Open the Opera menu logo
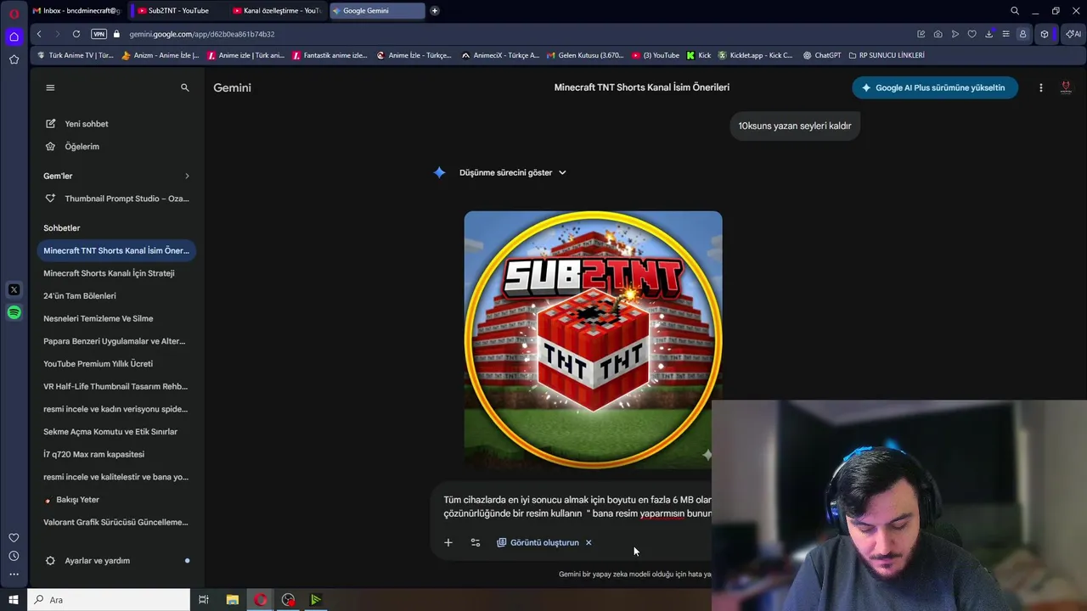1087x611 pixels. pyautogui.click(x=14, y=14)
